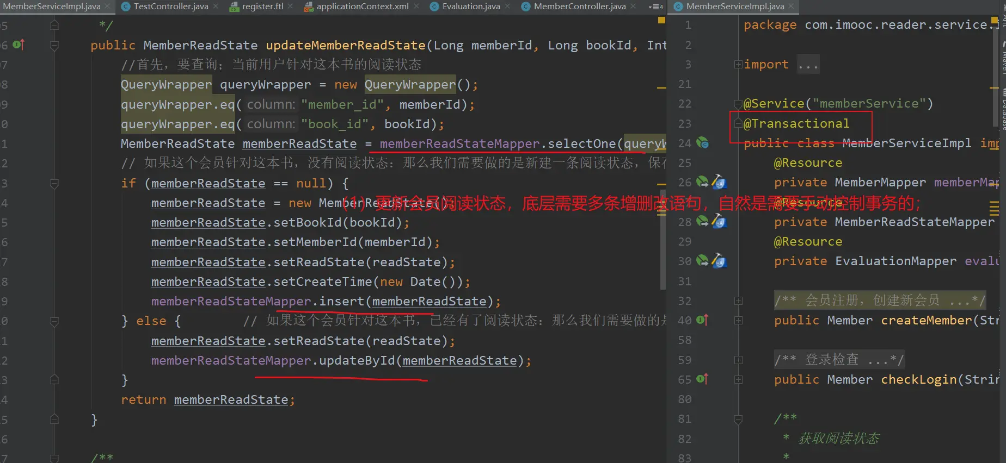Expand the folded import block
This screenshot has height=463, width=1006.
point(738,64)
